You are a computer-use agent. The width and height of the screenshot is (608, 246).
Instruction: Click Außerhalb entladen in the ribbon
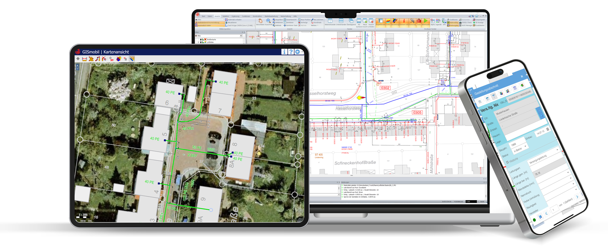coord(233,20)
